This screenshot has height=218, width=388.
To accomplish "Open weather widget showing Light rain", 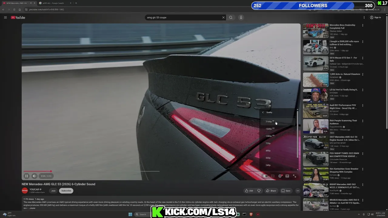I will tap(8, 214).
